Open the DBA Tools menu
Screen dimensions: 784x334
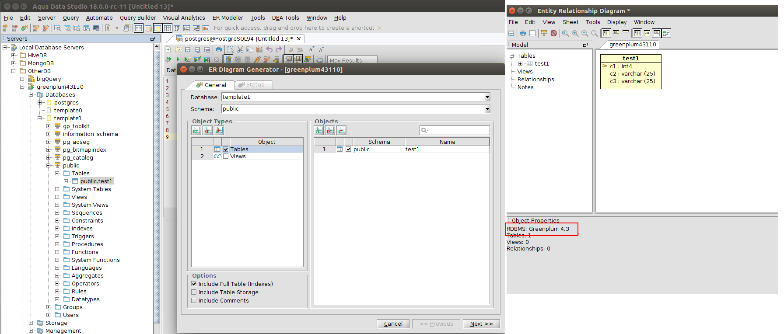(x=286, y=18)
